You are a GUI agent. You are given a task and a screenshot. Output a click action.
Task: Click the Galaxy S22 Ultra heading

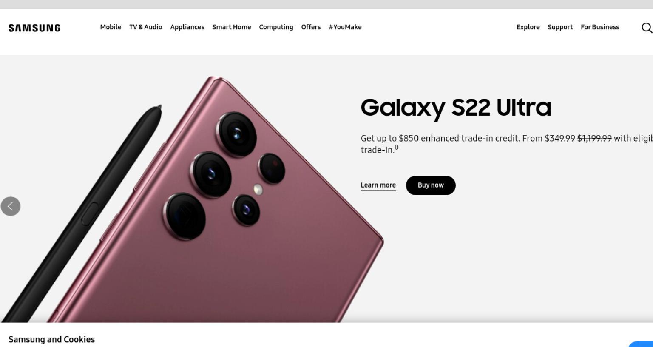click(456, 108)
